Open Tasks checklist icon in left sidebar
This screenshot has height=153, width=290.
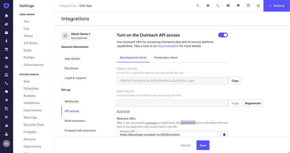point(6,66)
